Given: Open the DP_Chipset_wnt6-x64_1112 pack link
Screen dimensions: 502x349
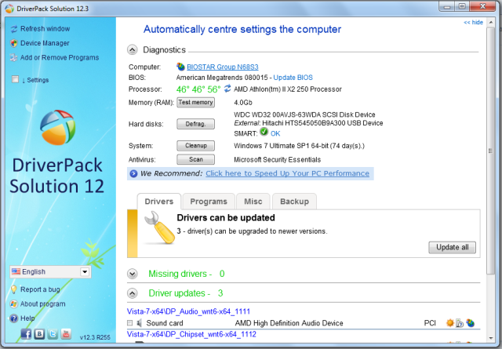Looking at the screenshot, I should click(x=191, y=334).
